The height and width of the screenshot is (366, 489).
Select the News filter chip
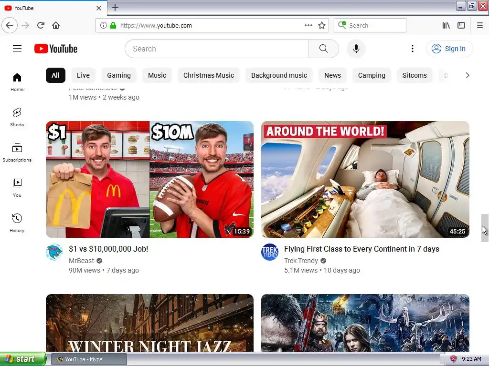tap(332, 75)
